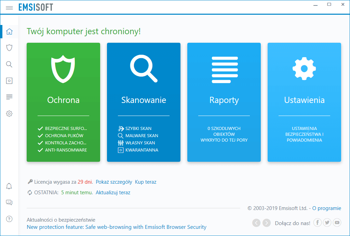350x236 pixels.
Task: Toggle OCHRONA PLIKÓW protection item
Action: [x=60, y=135]
